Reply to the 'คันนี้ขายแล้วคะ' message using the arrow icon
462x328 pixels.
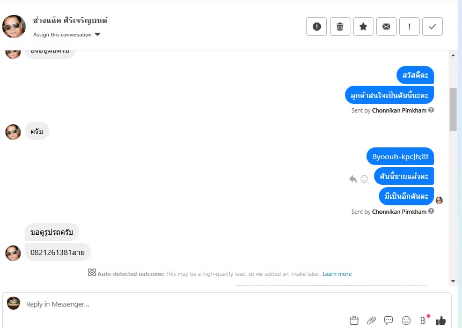(353, 179)
